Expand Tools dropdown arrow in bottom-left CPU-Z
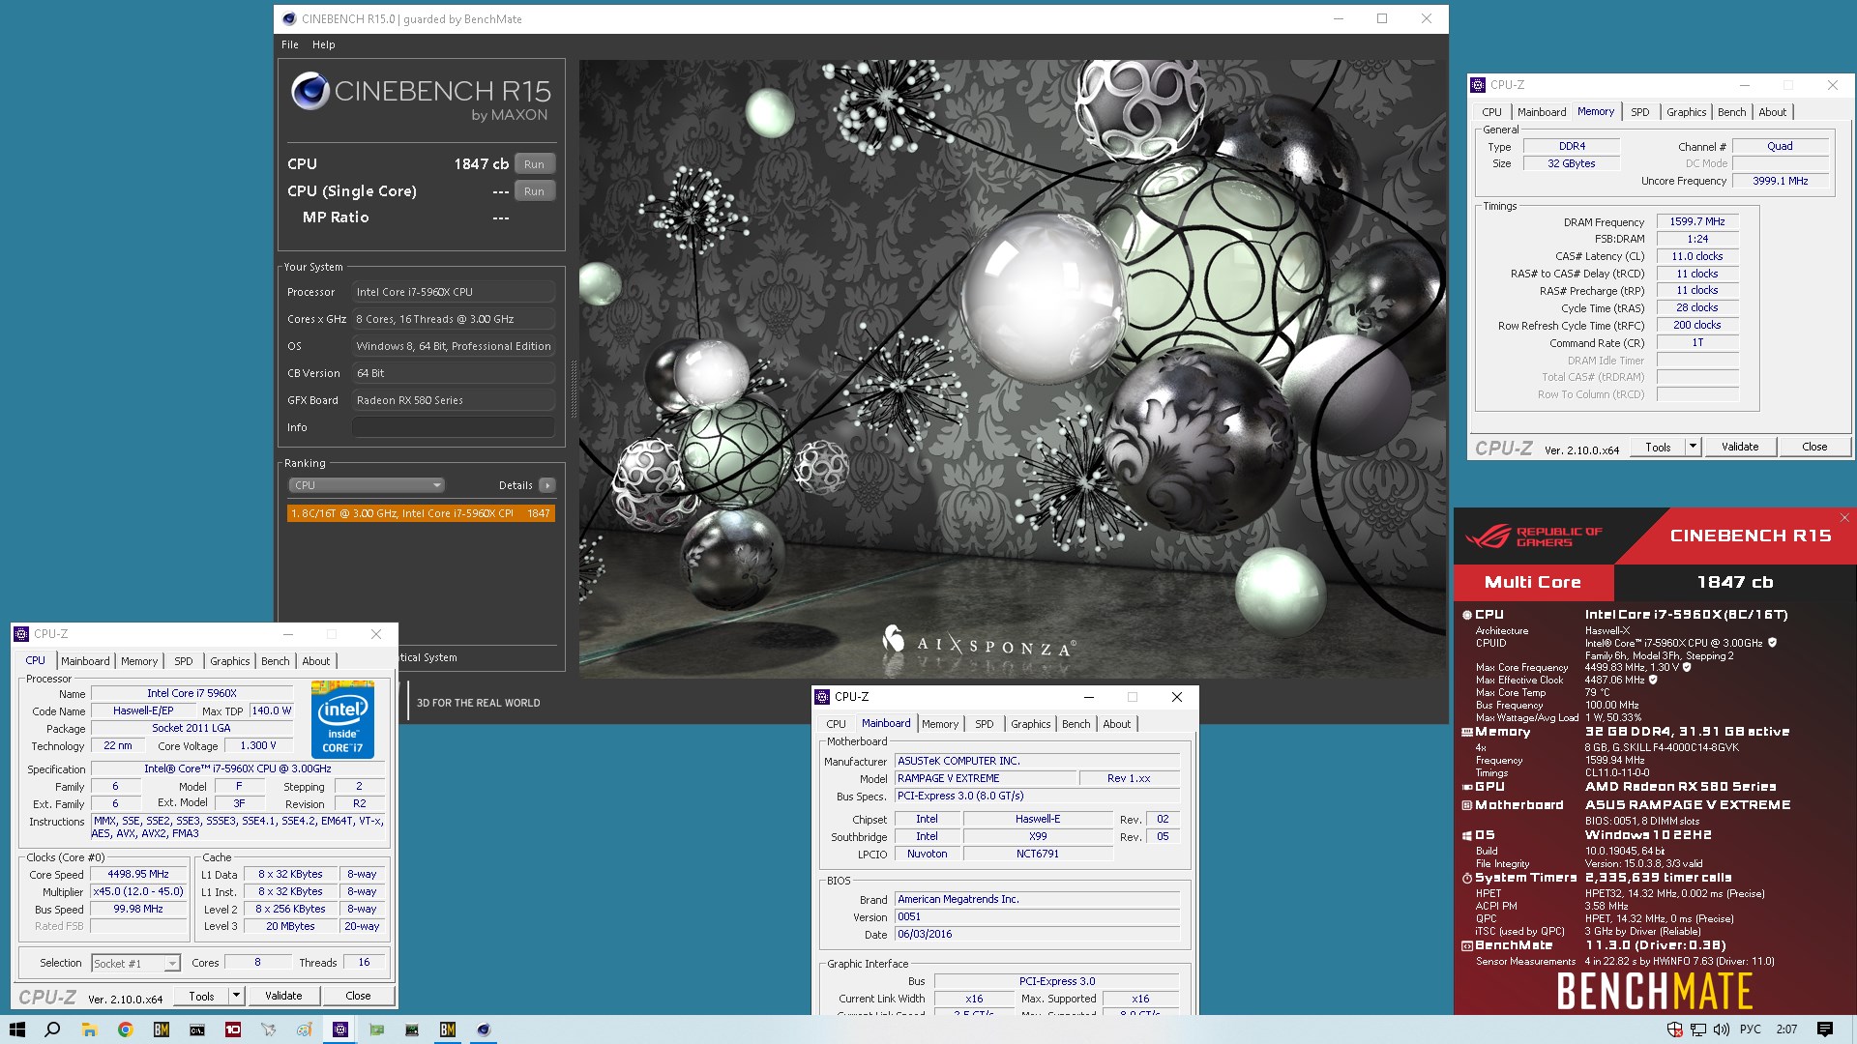 point(235,996)
